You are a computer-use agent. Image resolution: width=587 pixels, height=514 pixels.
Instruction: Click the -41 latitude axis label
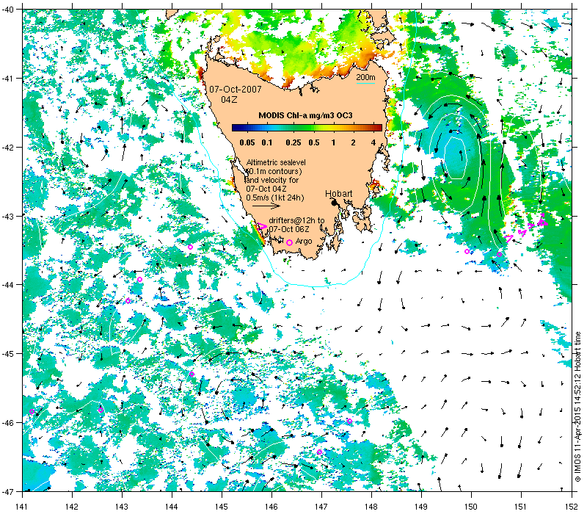[7, 79]
